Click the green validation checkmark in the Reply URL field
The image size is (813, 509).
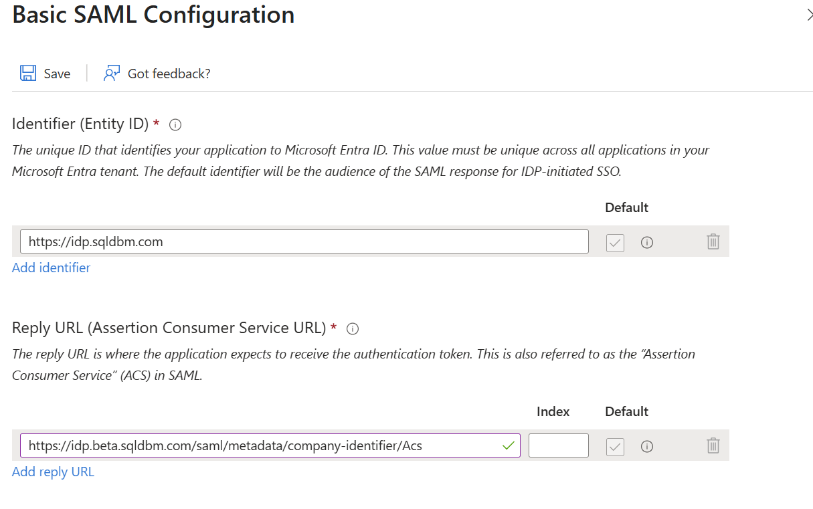509,445
